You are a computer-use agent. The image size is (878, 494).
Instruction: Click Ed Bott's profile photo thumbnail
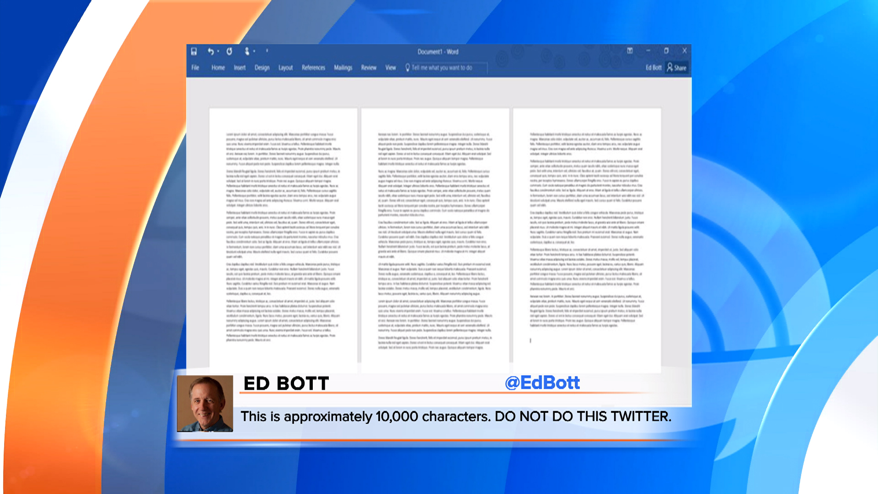(x=206, y=403)
